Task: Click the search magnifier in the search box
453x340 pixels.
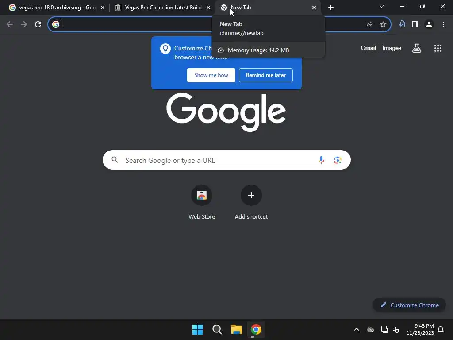Action: 115,160
